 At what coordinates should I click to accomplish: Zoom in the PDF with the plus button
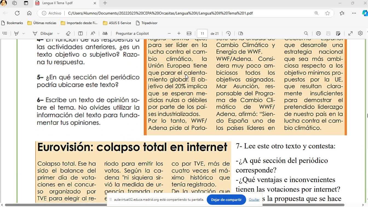(x=179, y=33)
